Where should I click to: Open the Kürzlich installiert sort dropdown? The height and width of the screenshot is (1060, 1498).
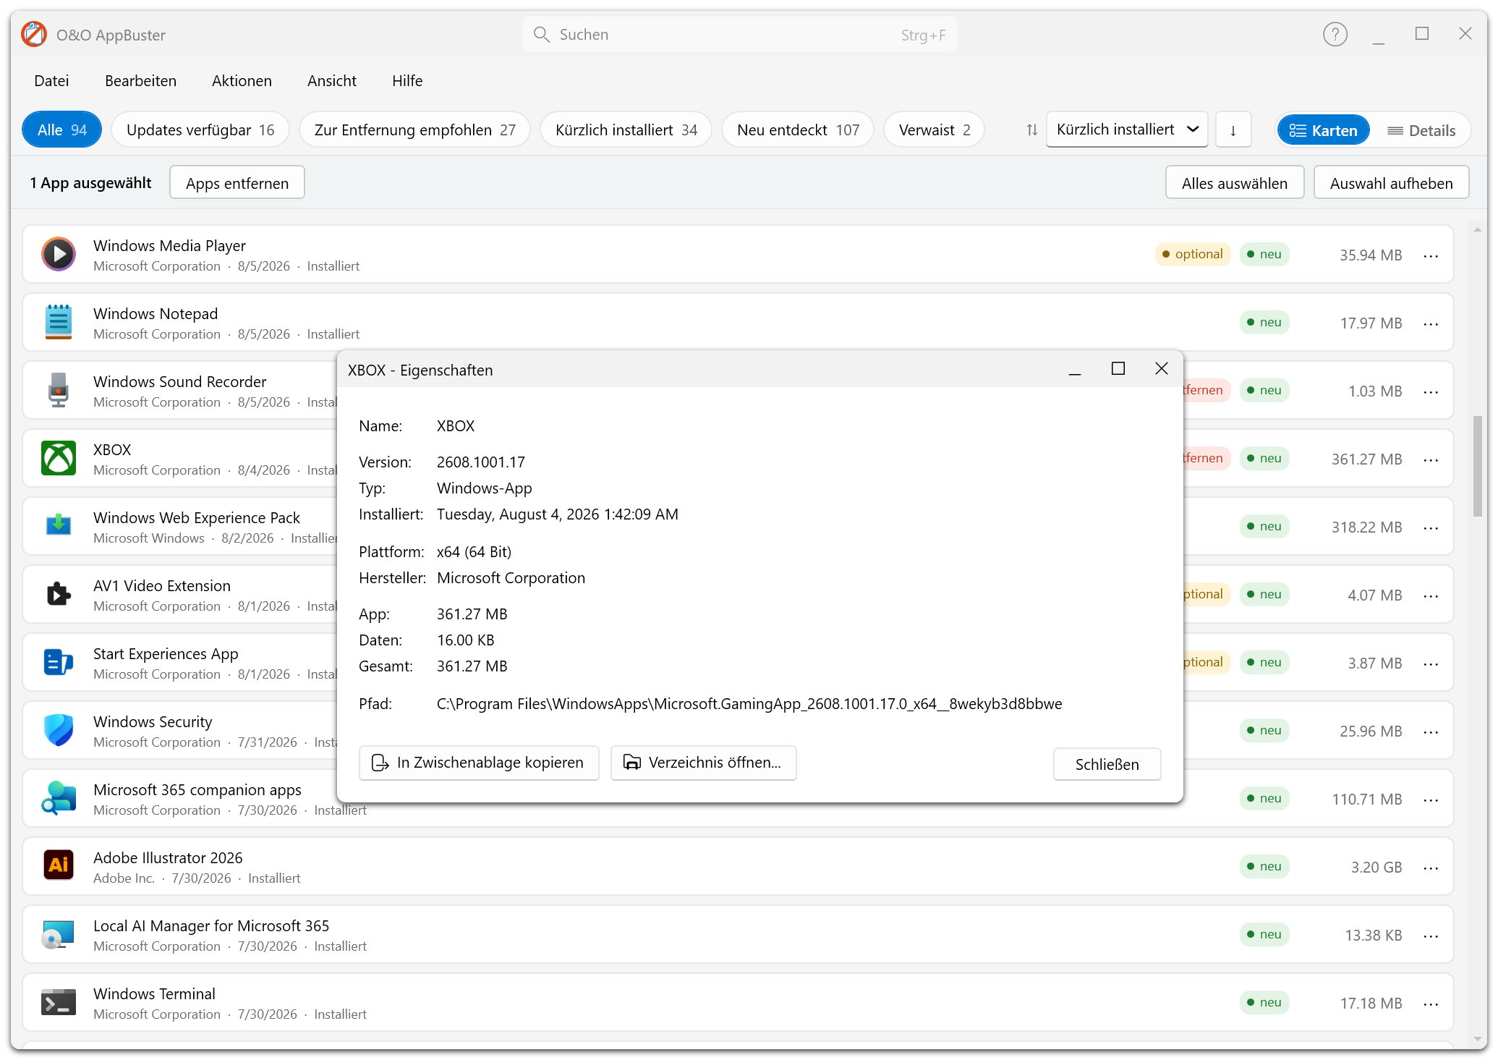click(1127, 130)
